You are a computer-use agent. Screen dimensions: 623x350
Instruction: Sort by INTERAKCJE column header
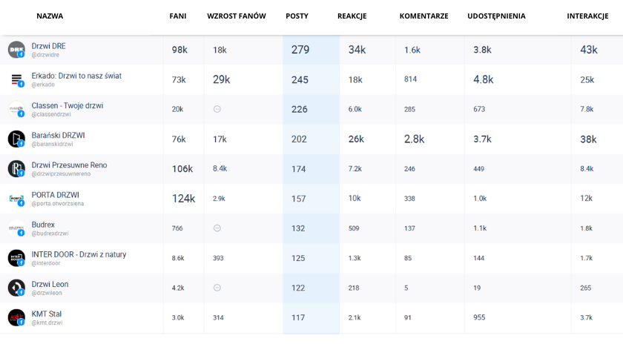pos(587,16)
